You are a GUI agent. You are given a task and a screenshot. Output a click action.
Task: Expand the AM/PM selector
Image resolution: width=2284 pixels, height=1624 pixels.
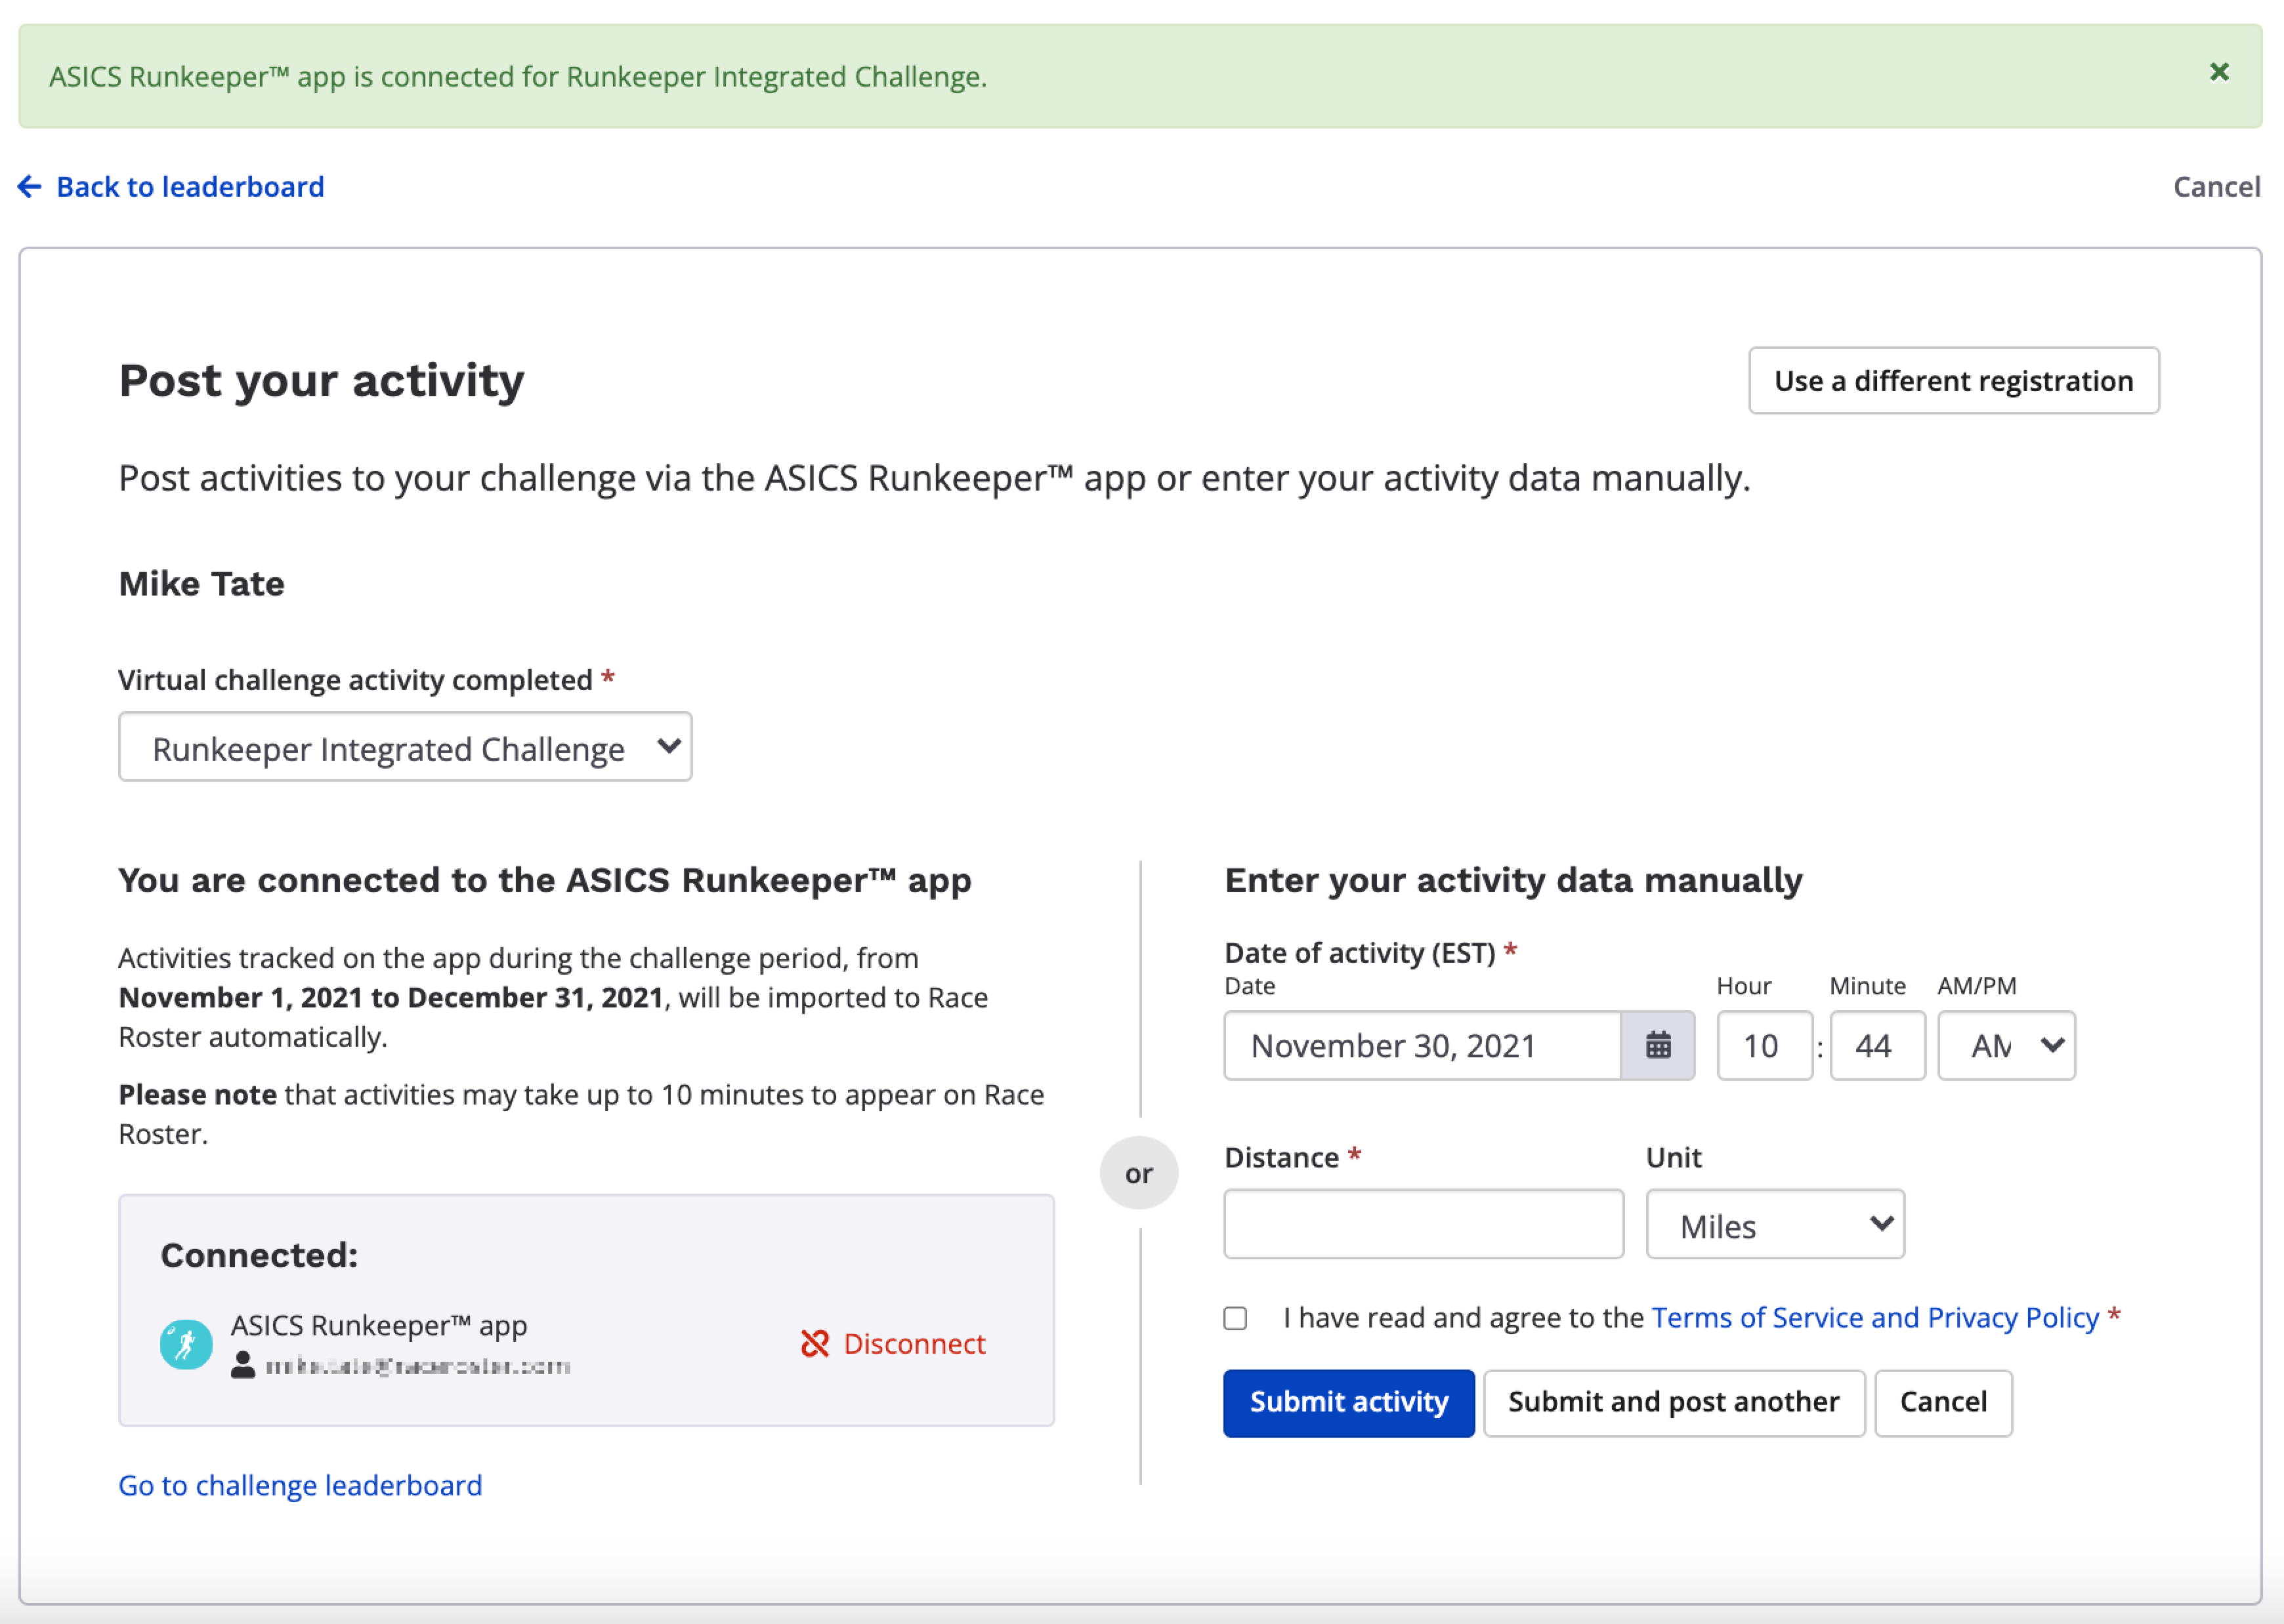point(2006,1045)
